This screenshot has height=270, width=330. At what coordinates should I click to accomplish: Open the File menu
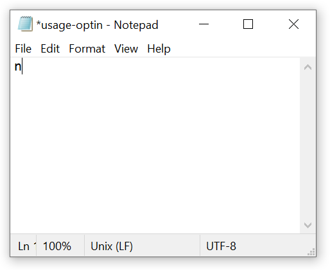(x=23, y=49)
